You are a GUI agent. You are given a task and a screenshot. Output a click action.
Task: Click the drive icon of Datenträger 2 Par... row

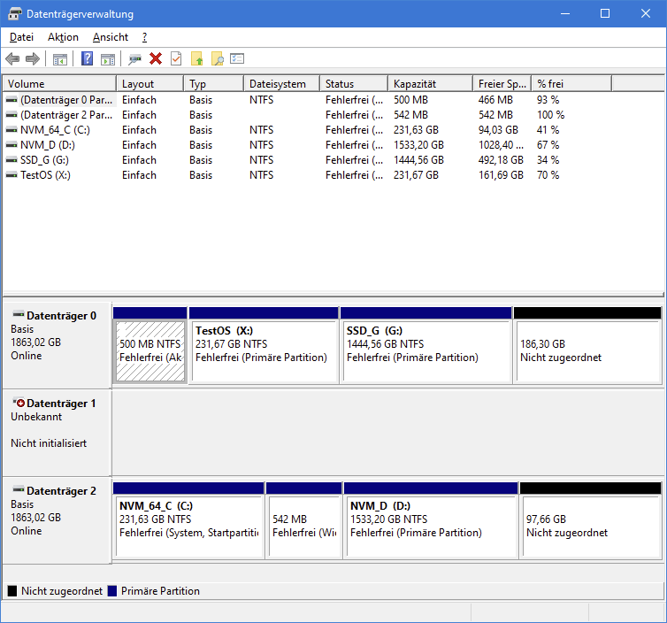click(11, 115)
